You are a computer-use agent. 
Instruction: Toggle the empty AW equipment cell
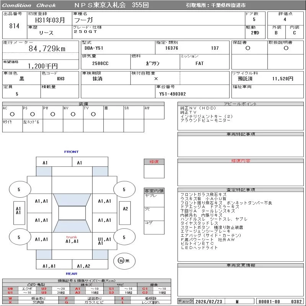click(154, 114)
